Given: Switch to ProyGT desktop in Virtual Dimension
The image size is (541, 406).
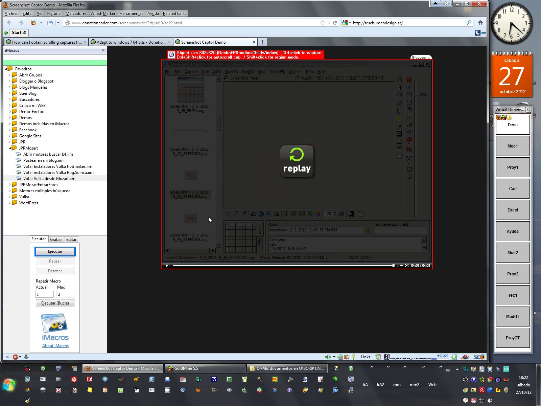Looking at the screenshot, I should [x=513, y=338].
